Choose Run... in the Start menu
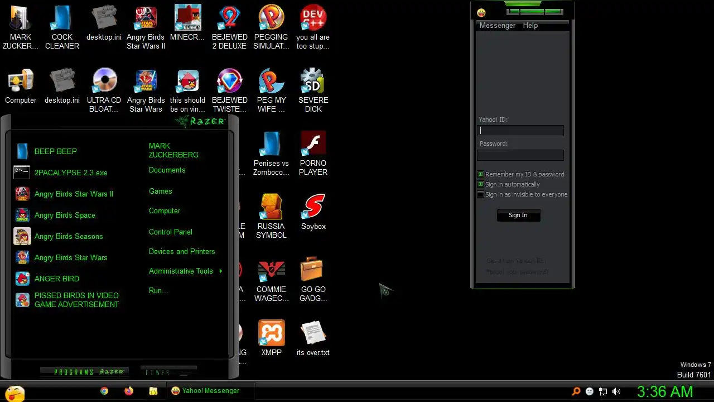The height and width of the screenshot is (402, 714). [x=158, y=290]
